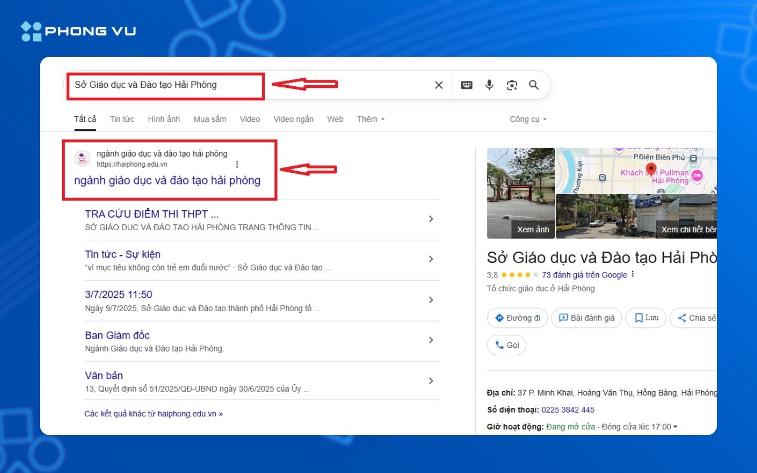Screen dimensions: 757x473
Task: Switch to the Hình ảnh tab
Action: tap(163, 119)
